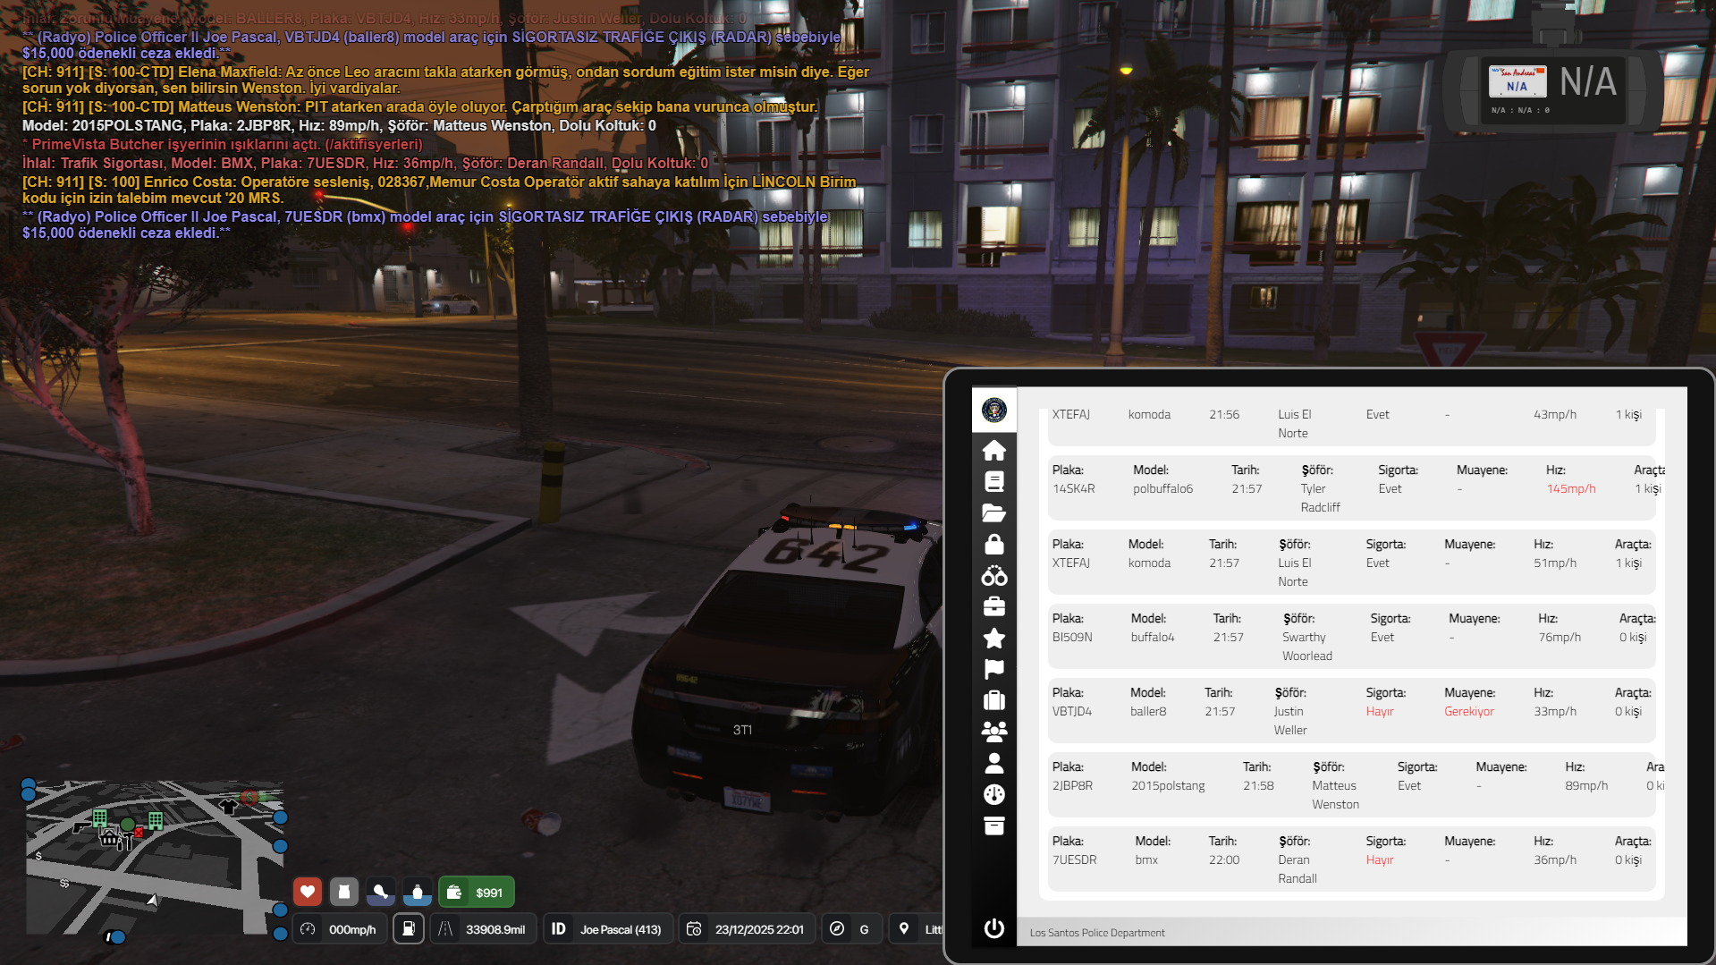1716x965 pixels.
Task: Click the thirst water bottle icon
Action: pyautogui.click(x=418, y=892)
